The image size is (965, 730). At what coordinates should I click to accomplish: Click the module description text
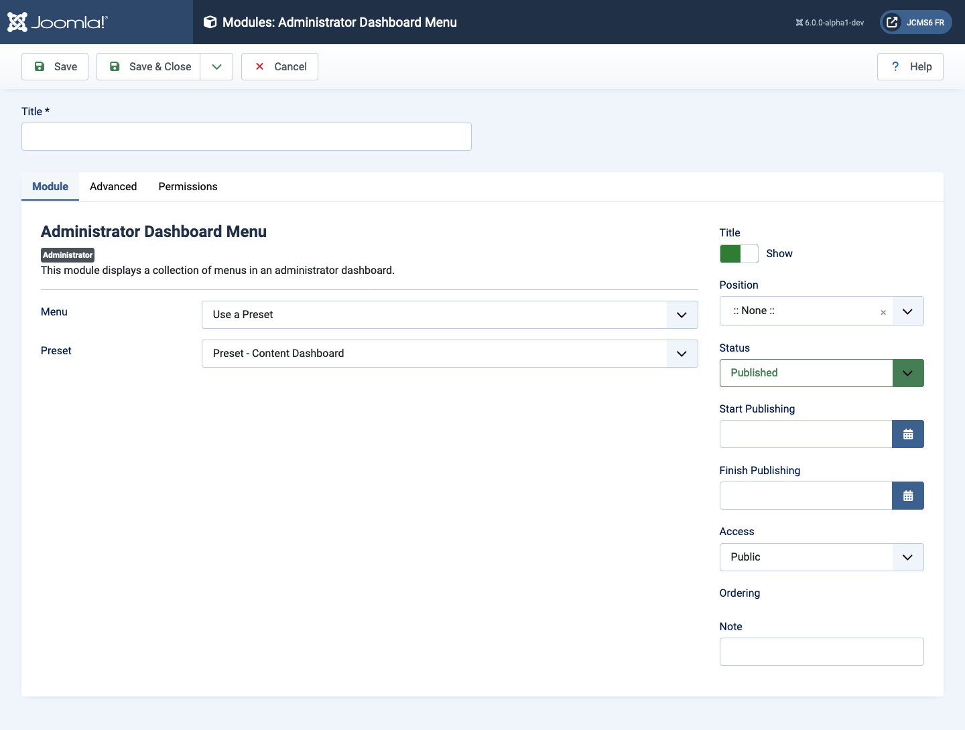218,271
